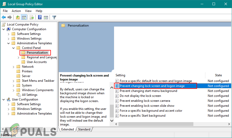Click the Printers folder icon
The height and width of the screenshot is (138, 232).
18,71
